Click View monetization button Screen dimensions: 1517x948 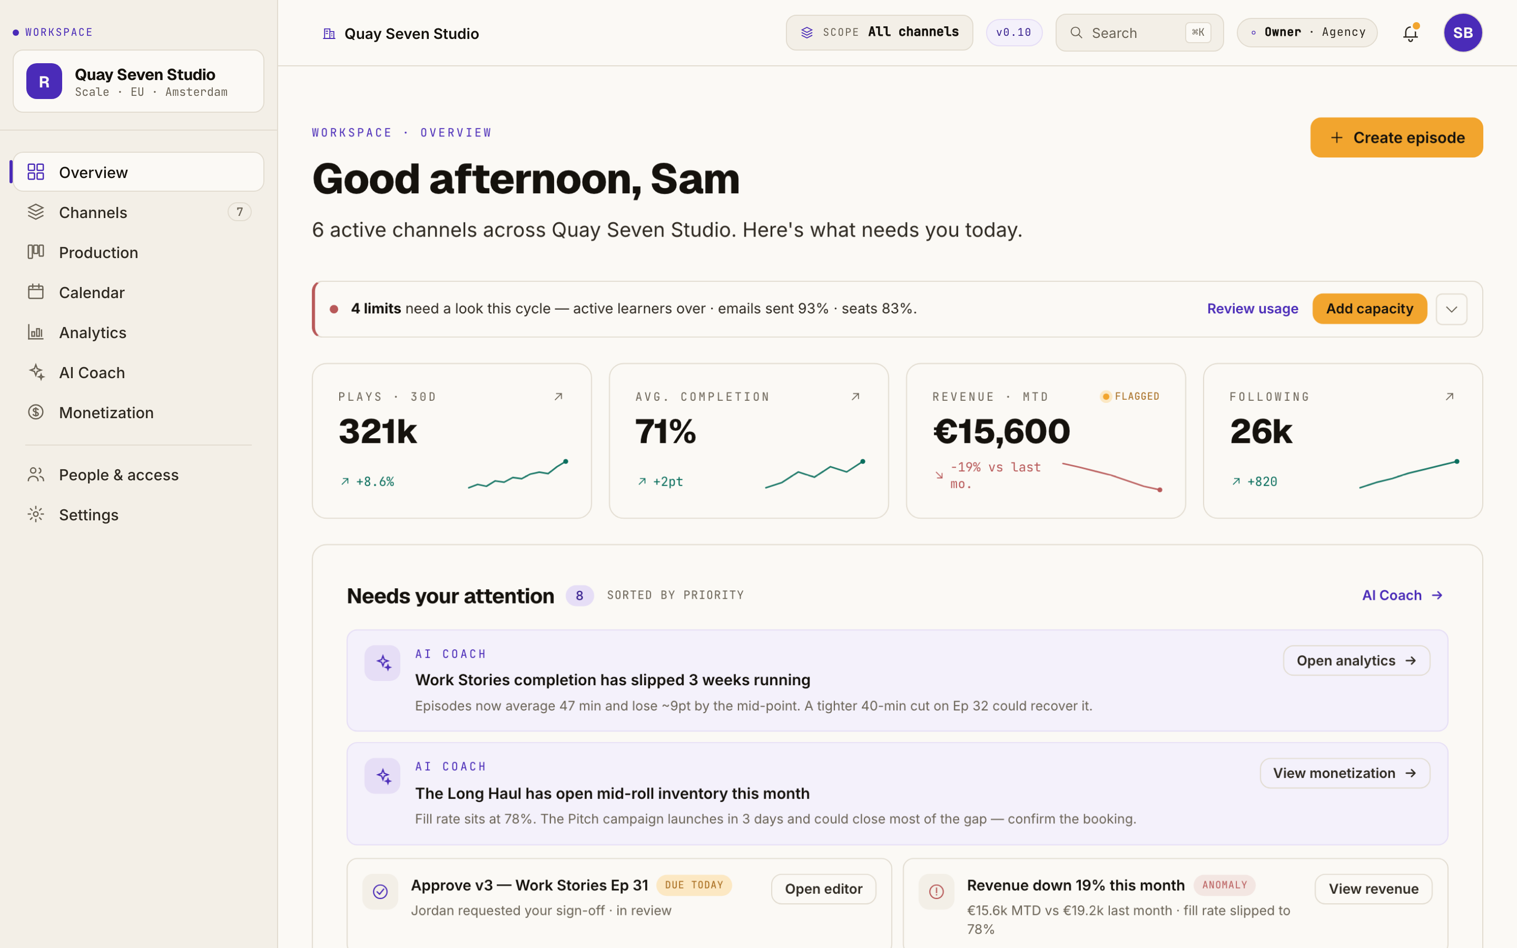(x=1345, y=773)
